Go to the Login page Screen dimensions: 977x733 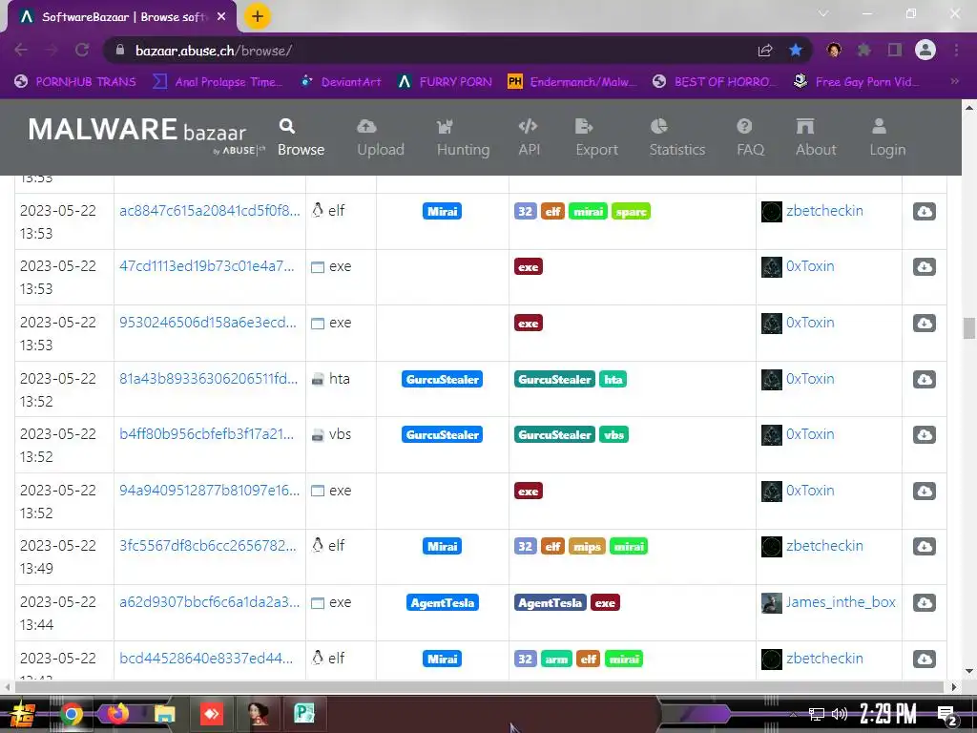887,137
